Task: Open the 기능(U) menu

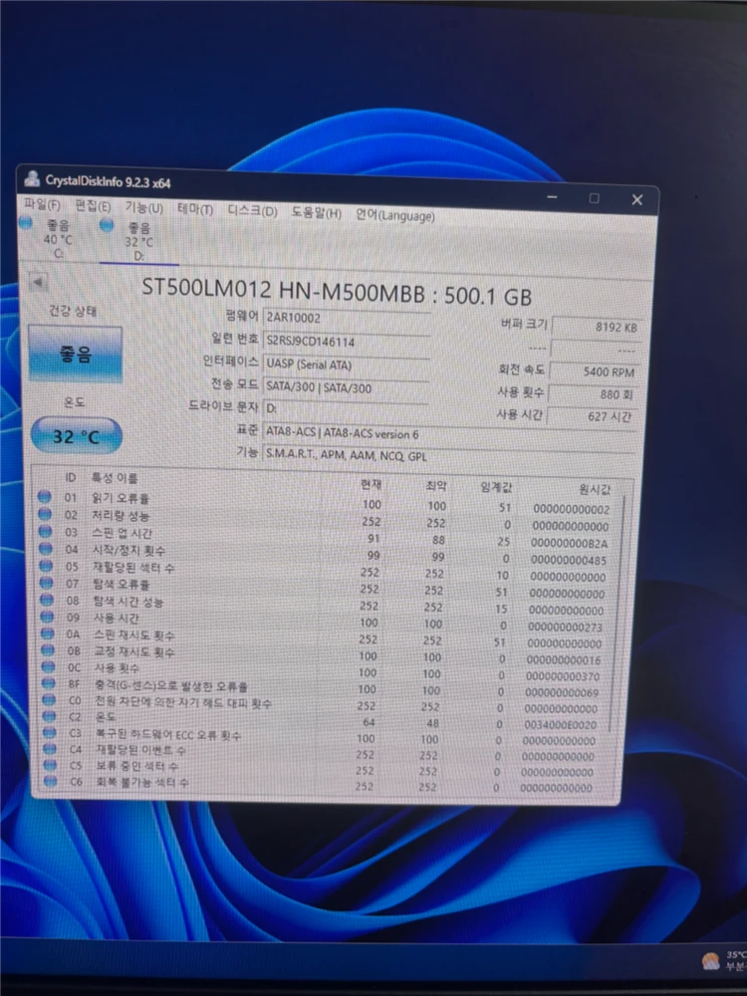Action: coord(143,208)
